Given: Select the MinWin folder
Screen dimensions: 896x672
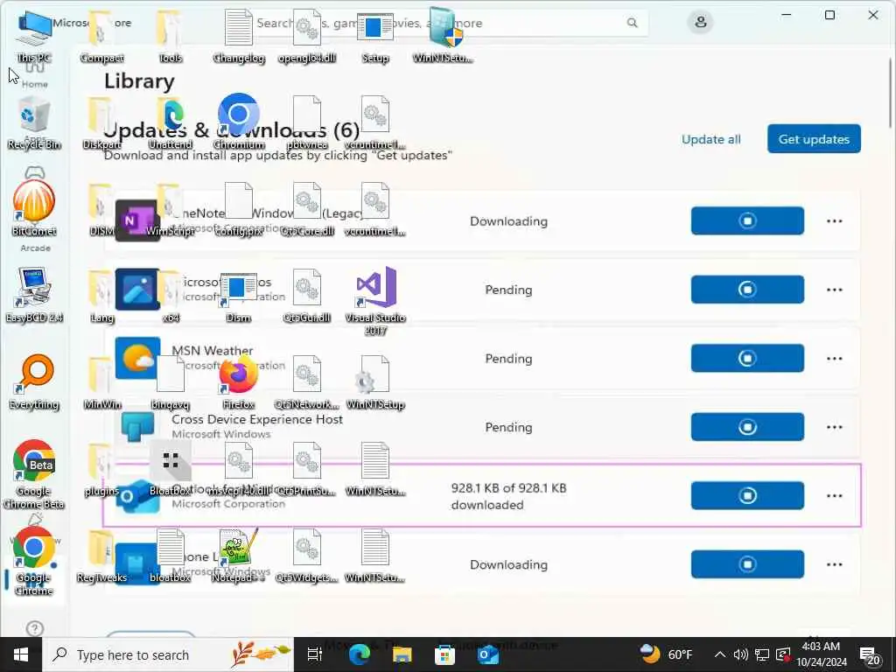Looking at the screenshot, I should pyautogui.click(x=101, y=382).
